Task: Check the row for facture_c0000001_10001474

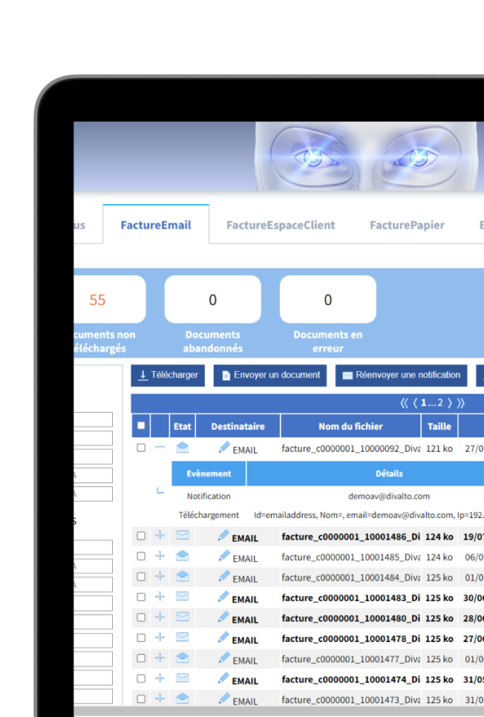Action: tap(141, 678)
